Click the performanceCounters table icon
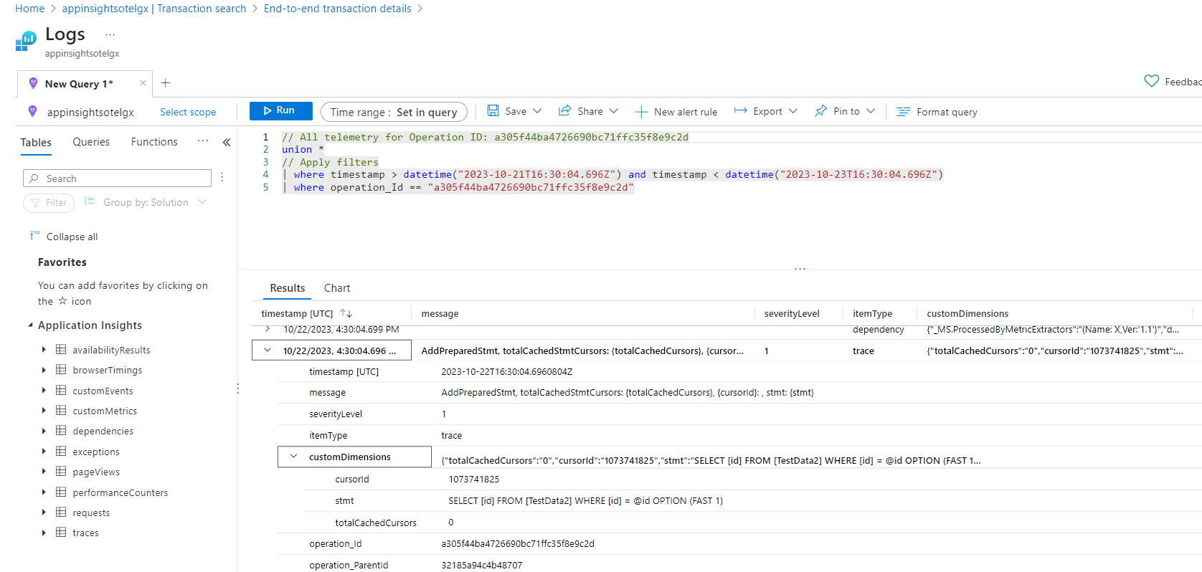Viewport: 1202px width, 572px height. pyautogui.click(x=61, y=492)
